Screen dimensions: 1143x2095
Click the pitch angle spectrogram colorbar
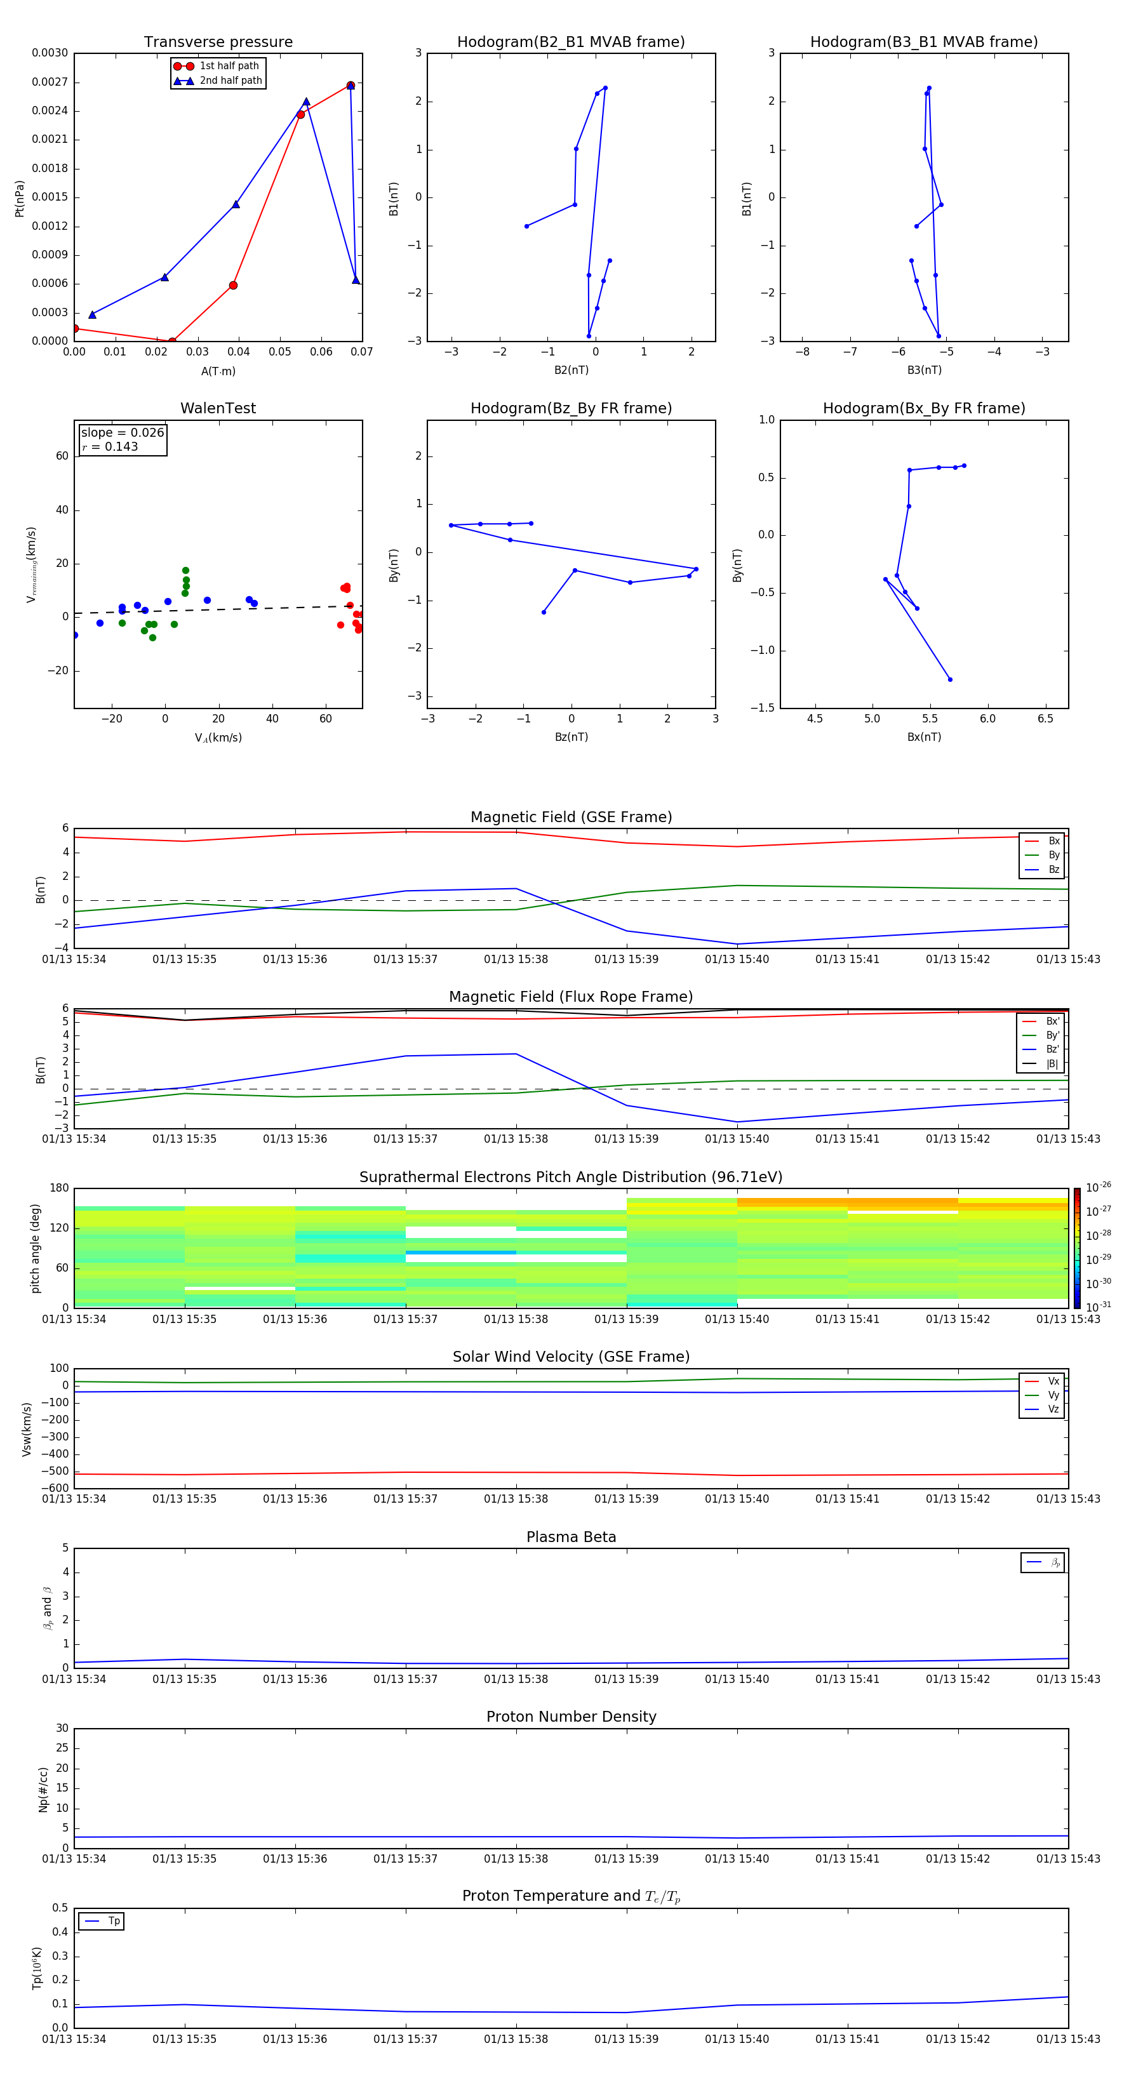point(1077,1247)
